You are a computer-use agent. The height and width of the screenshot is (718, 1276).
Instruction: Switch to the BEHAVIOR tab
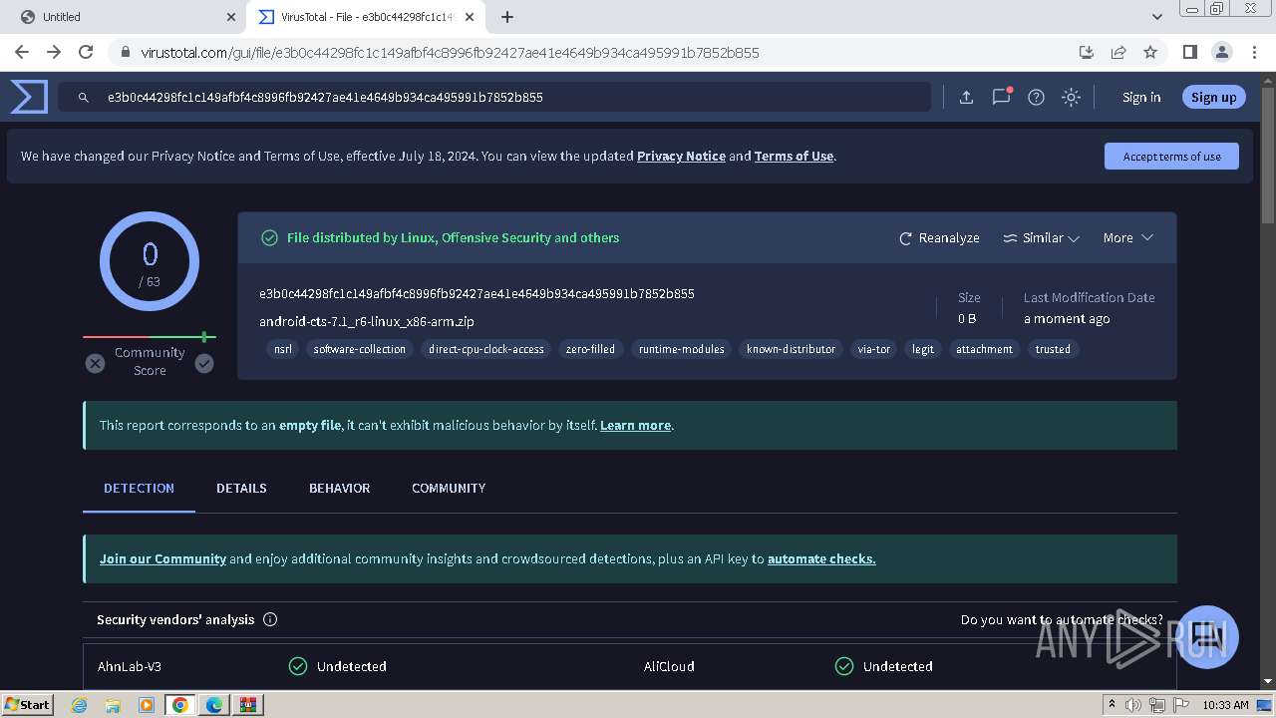339,488
